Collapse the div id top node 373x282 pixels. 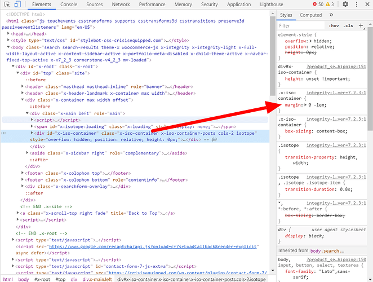(18, 73)
